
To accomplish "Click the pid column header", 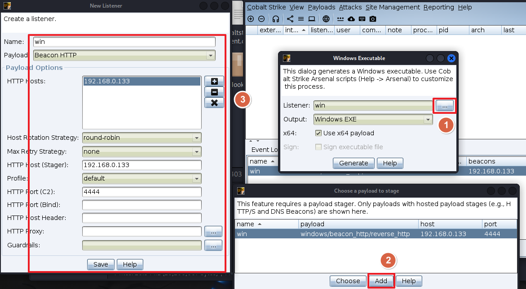I will 453,30.
